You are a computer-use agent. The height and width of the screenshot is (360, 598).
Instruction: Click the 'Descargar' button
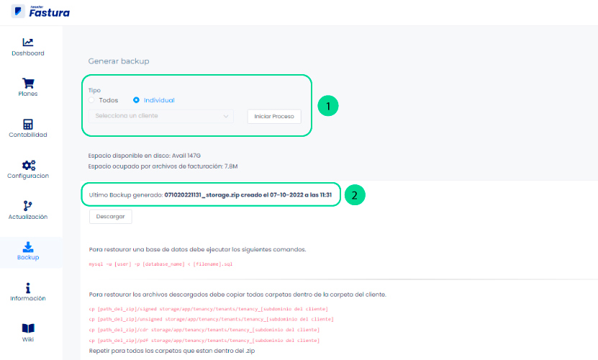(110, 215)
